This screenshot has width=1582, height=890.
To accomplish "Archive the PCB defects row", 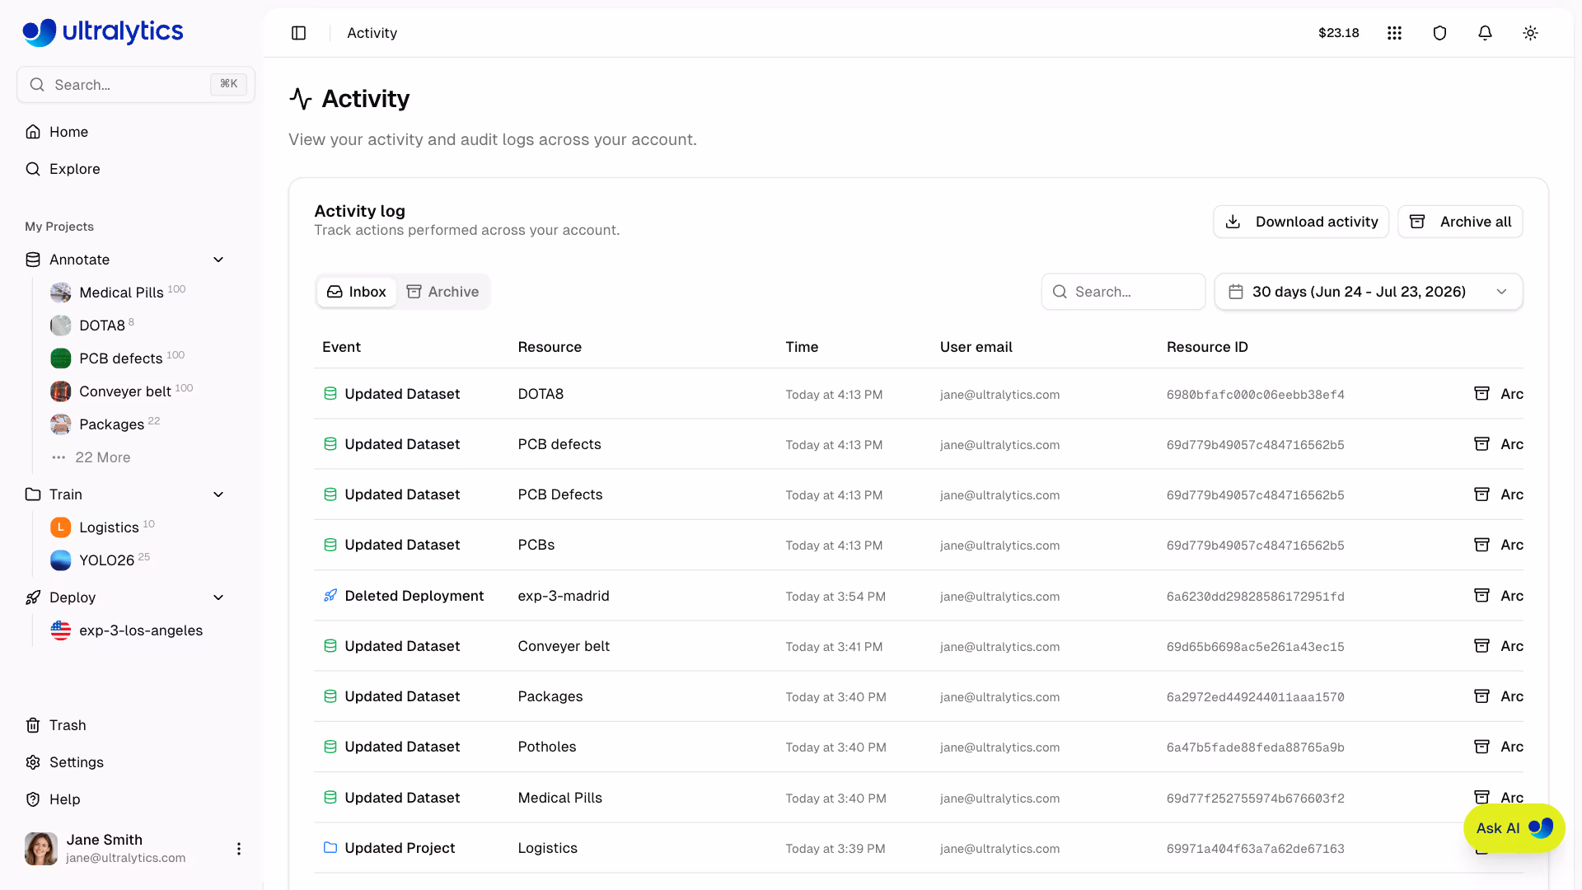I will pyautogui.click(x=1499, y=444).
